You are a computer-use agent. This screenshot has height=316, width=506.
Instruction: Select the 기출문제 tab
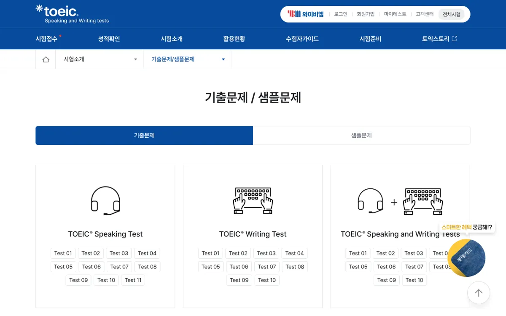click(144, 136)
